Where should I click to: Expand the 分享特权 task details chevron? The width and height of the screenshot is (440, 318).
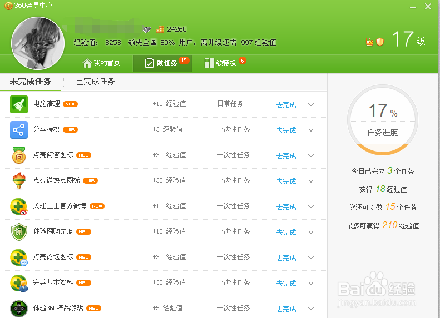[x=311, y=130]
